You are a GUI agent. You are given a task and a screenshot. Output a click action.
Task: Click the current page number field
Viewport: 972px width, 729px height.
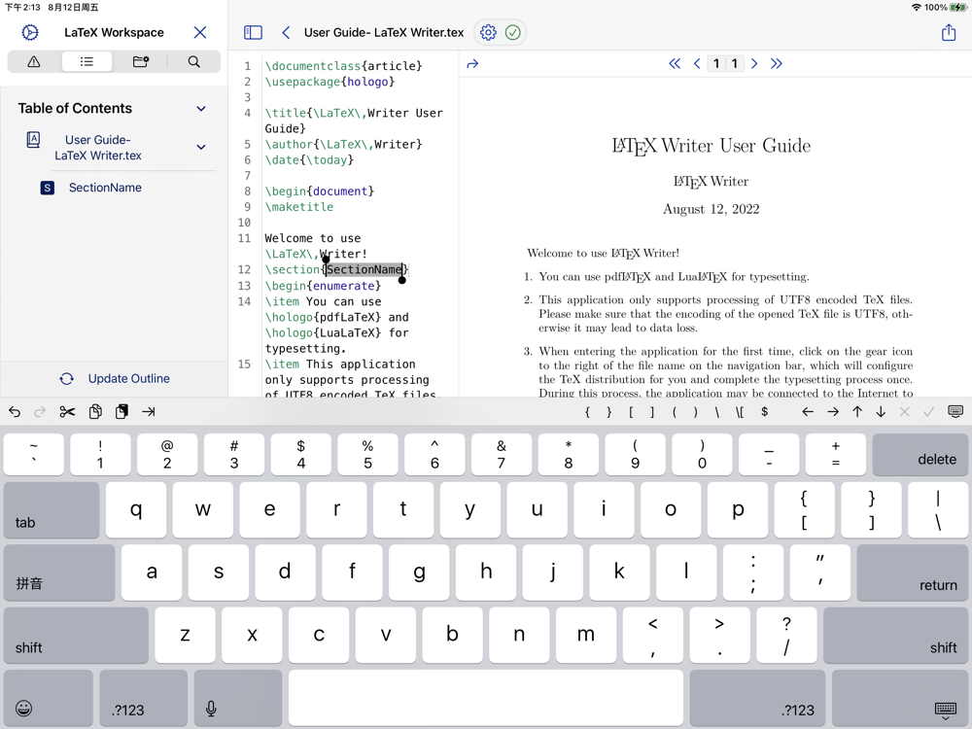tap(716, 63)
